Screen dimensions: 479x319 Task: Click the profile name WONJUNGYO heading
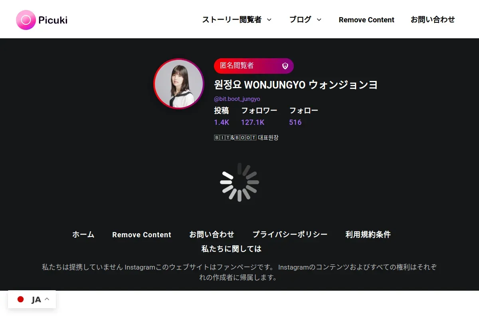coord(296,85)
